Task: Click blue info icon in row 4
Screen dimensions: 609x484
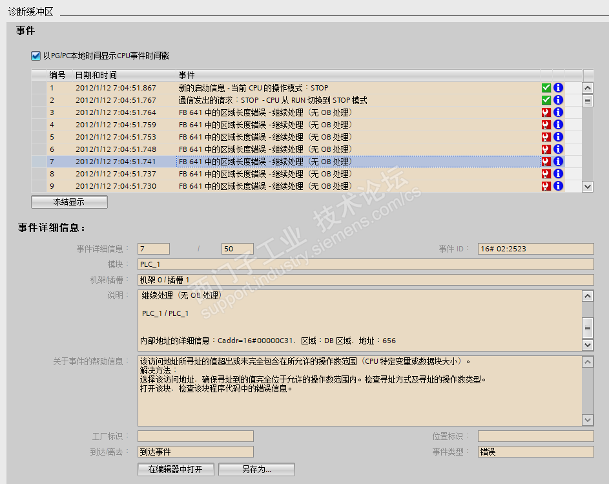Action: coord(558,125)
